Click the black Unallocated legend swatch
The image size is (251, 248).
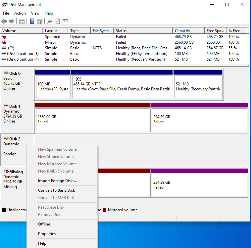4,210
